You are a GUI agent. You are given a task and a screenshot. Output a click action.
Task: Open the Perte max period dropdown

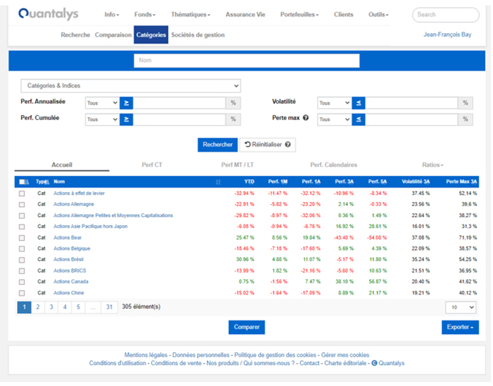pos(335,119)
